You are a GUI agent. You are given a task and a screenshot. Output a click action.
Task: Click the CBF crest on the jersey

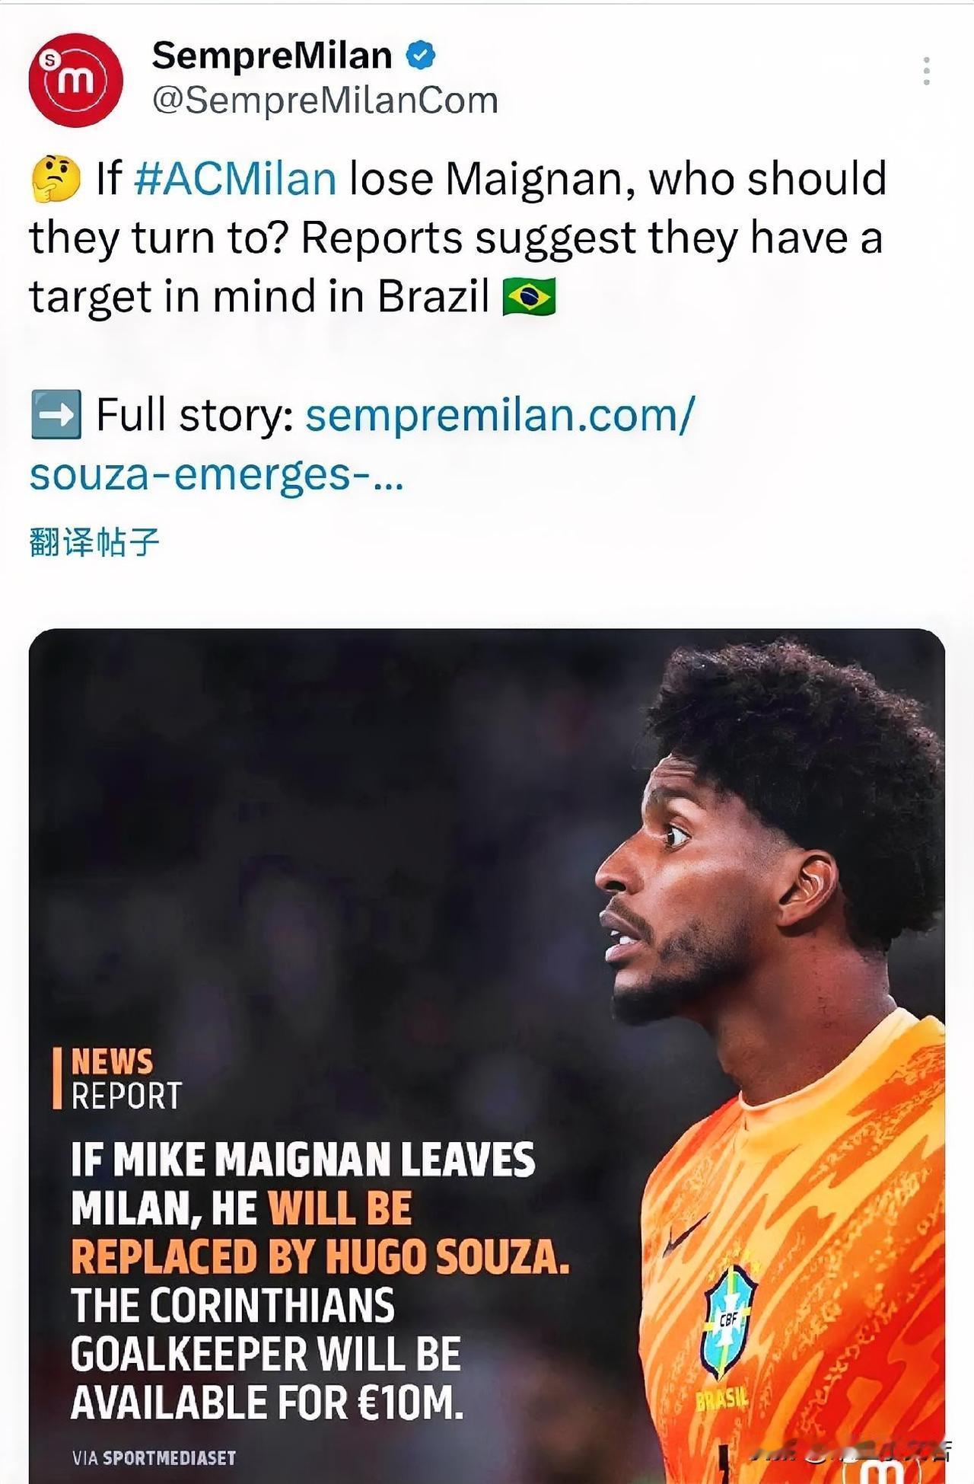[x=727, y=1322]
